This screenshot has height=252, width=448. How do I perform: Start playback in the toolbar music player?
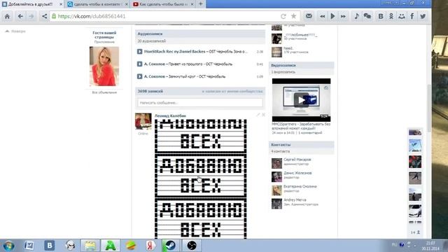(332, 16)
